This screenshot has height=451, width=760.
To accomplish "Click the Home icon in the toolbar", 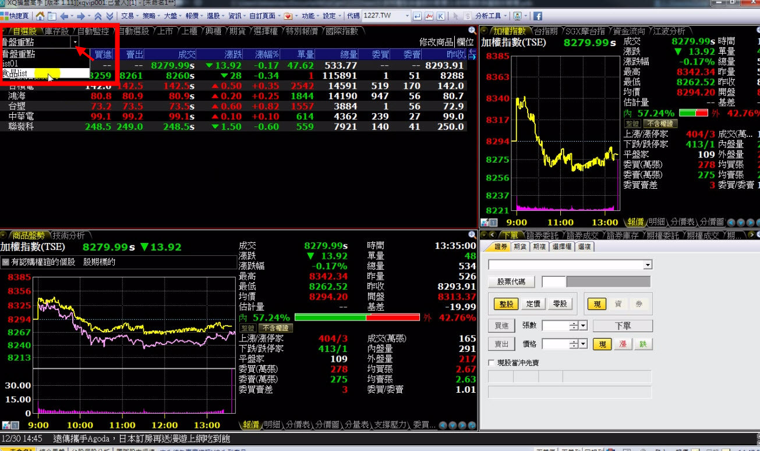I will point(39,16).
